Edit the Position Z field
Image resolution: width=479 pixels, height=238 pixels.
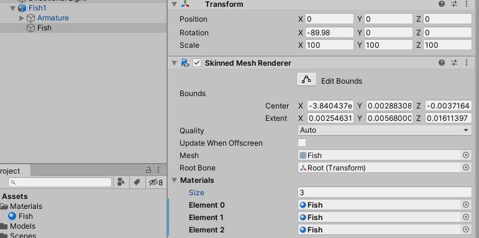(x=447, y=19)
